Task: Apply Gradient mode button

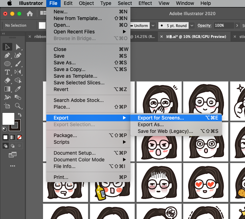Action: [13, 137]
